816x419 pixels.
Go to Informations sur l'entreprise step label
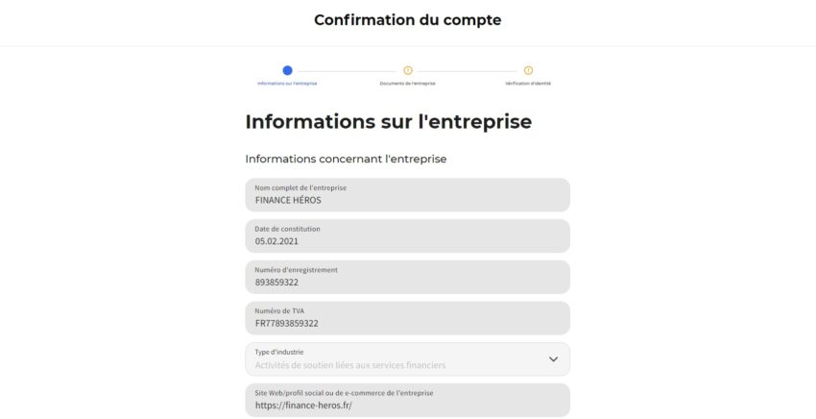pos(287,84)
